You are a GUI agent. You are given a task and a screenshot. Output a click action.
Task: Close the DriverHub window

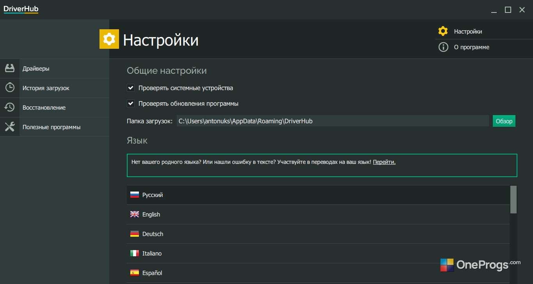(522, 10)
